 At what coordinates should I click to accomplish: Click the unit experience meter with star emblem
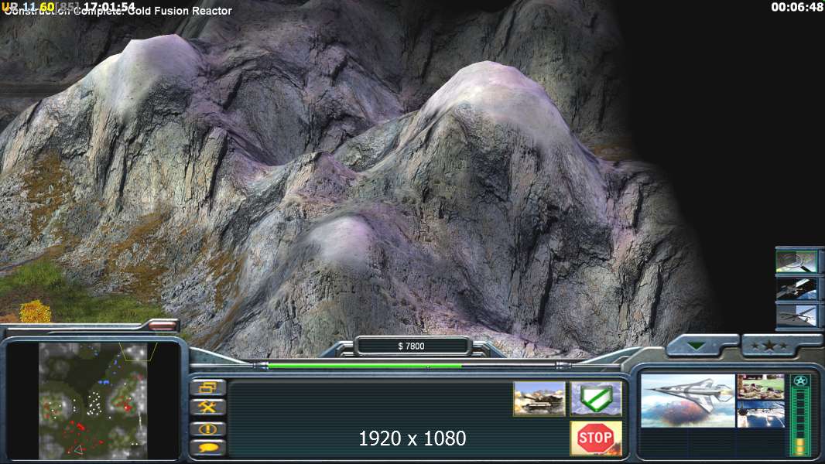pyautogui.click(x=800, y=415)
